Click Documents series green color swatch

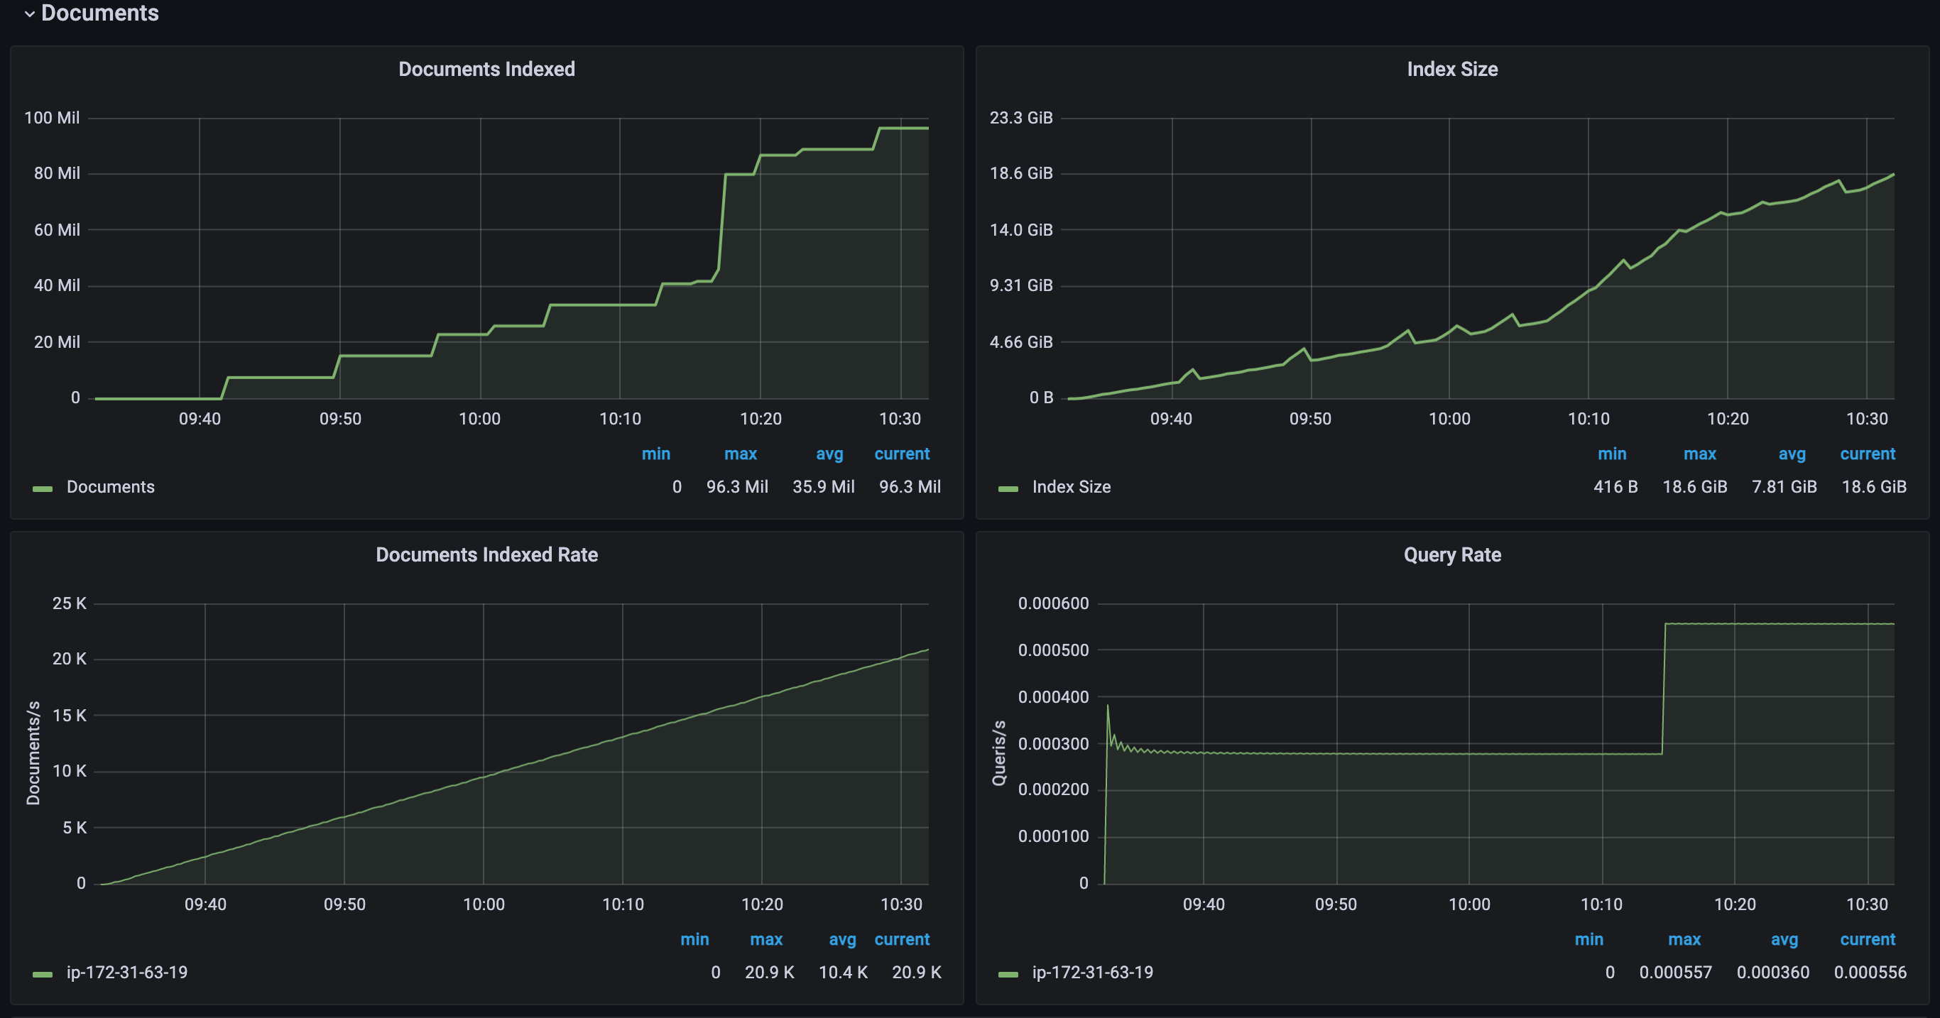[x=42, y=488]
